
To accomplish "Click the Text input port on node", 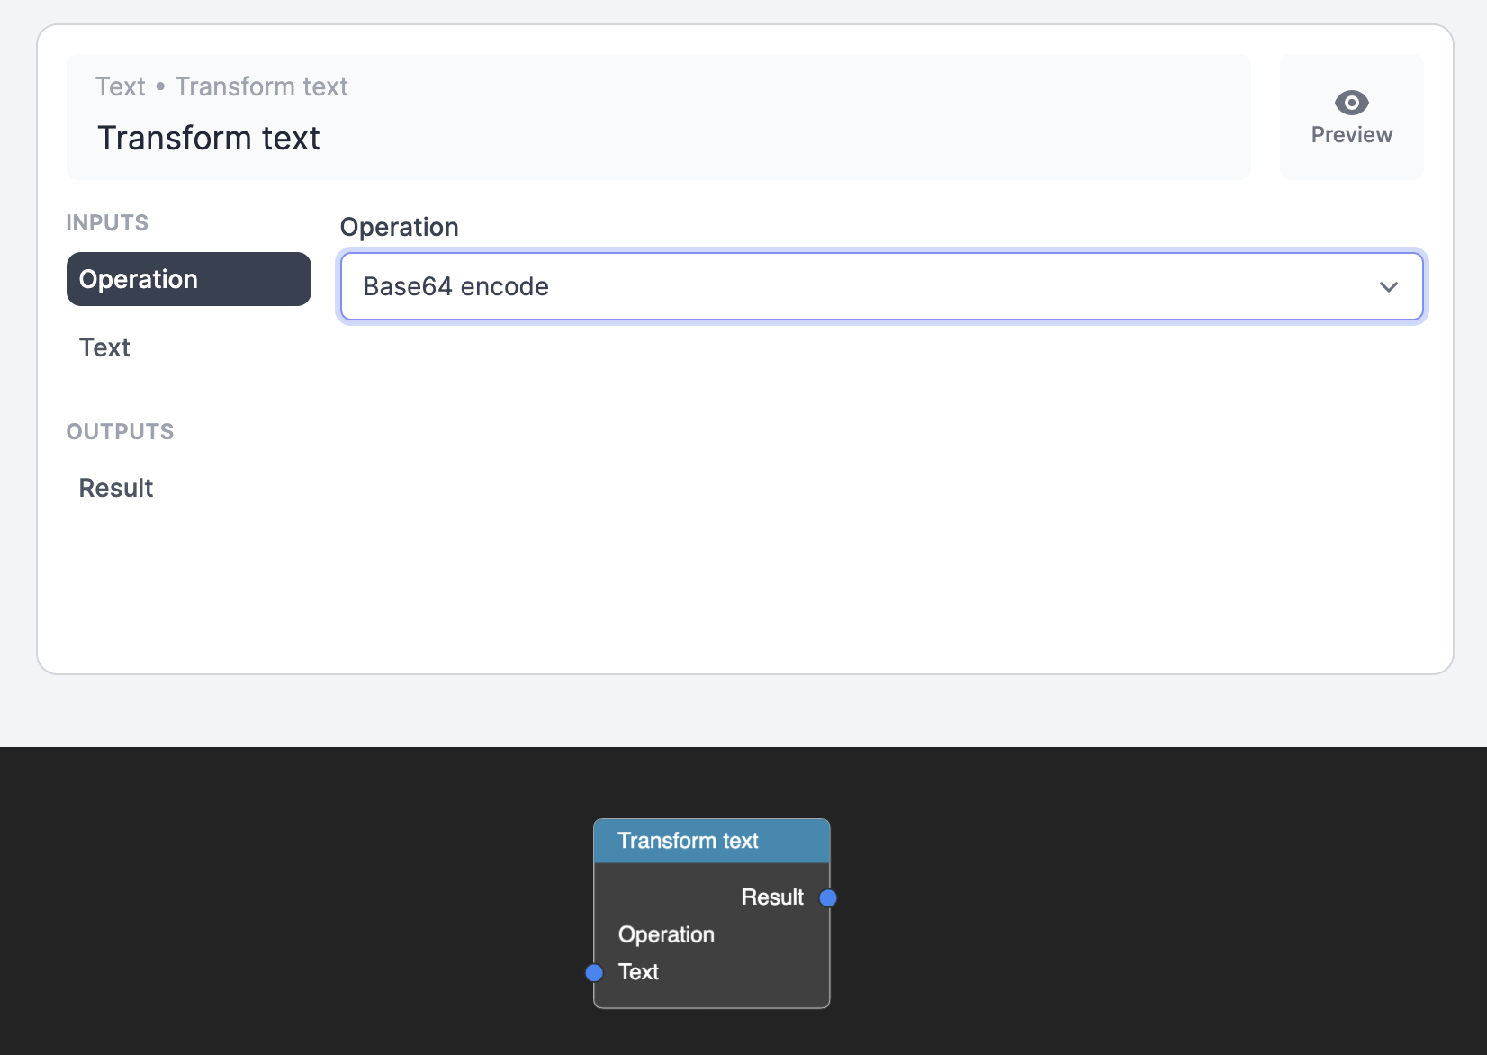I will [x=594, y=972].
